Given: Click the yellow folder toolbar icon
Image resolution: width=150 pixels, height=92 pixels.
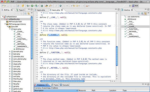Looking at the screenshot, I should [23, 6].
